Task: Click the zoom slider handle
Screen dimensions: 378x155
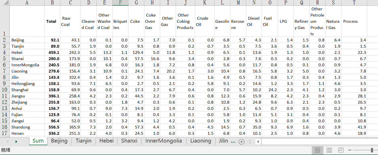Action: (372, 150)
